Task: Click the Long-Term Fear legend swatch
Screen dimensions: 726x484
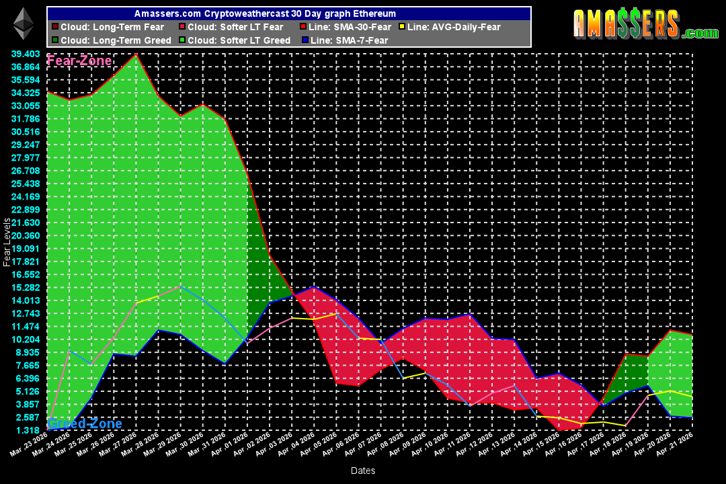Action: click(54, 28)
